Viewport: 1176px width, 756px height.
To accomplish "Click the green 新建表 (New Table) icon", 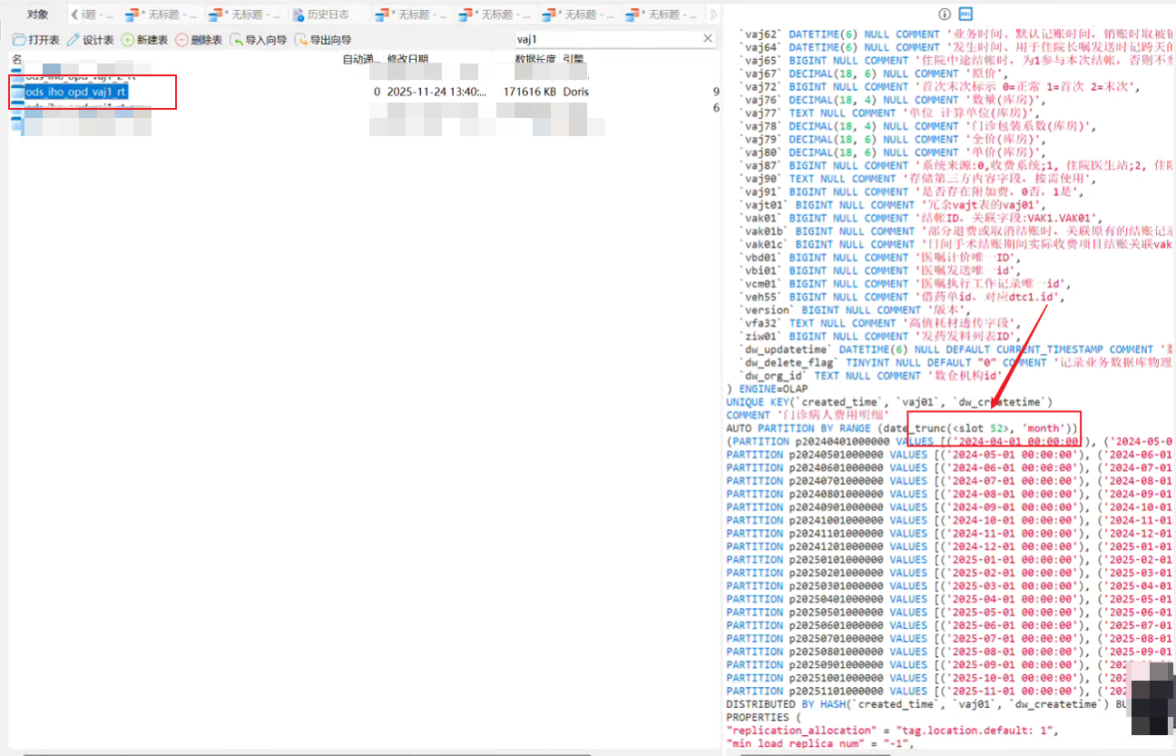I will 127,40.
